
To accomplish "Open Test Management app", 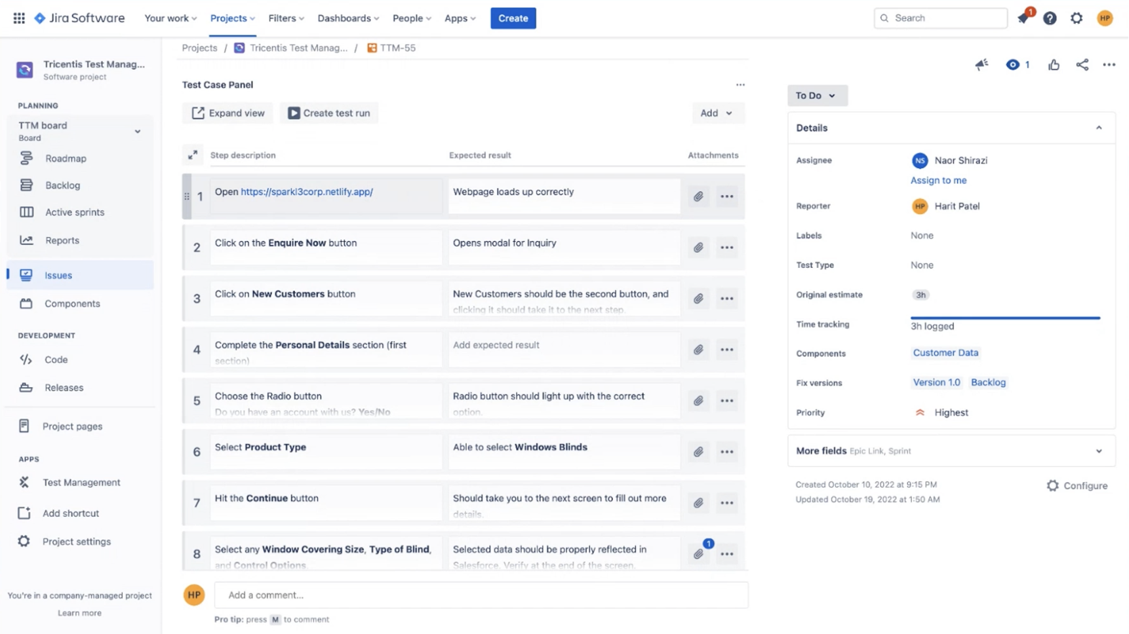I will tap(81, 483).
